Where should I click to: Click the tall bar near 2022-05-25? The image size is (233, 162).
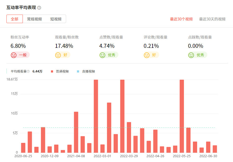(182, 114)
